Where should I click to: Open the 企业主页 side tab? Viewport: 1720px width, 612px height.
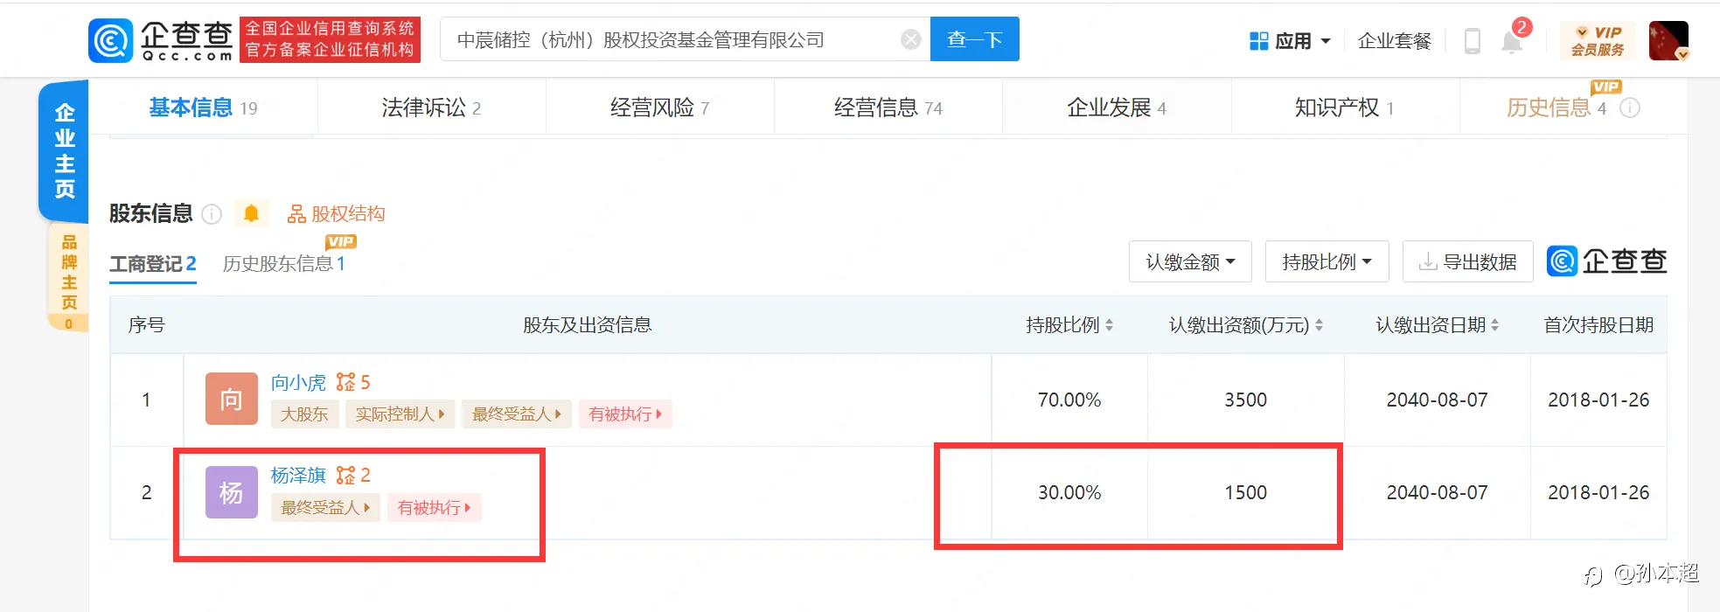(64, 150)
